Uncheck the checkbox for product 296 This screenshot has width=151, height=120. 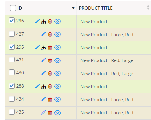click(12, 20)
